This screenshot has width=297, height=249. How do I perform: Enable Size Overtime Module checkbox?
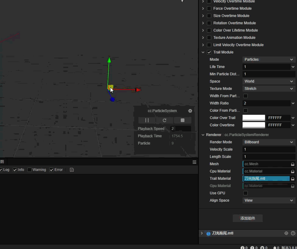click(209, 16)
